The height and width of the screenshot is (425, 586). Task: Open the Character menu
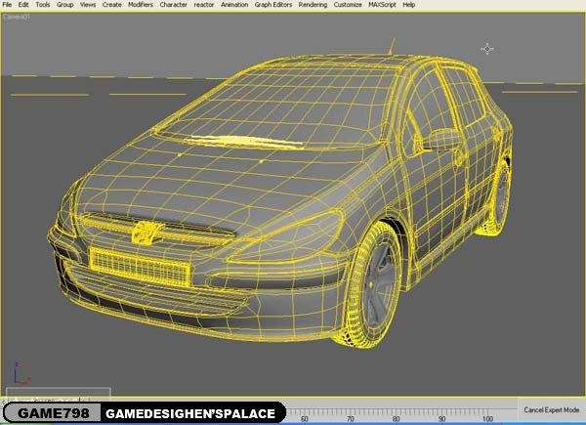(x=174, y=5)
